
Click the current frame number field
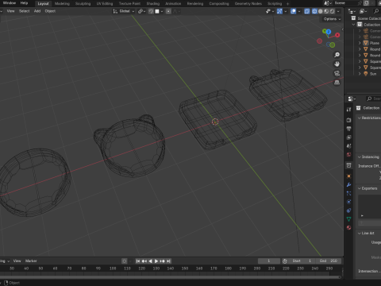point(269,261)
